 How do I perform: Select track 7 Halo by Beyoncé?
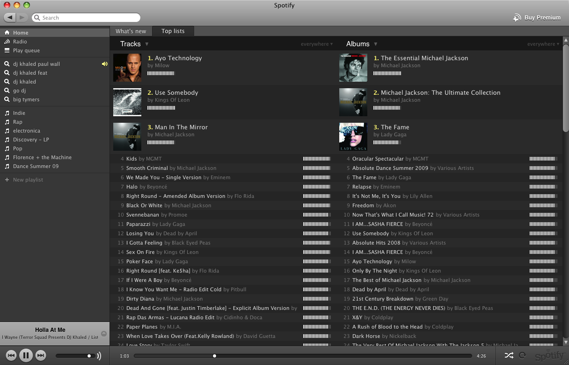(x=223, y=187)
